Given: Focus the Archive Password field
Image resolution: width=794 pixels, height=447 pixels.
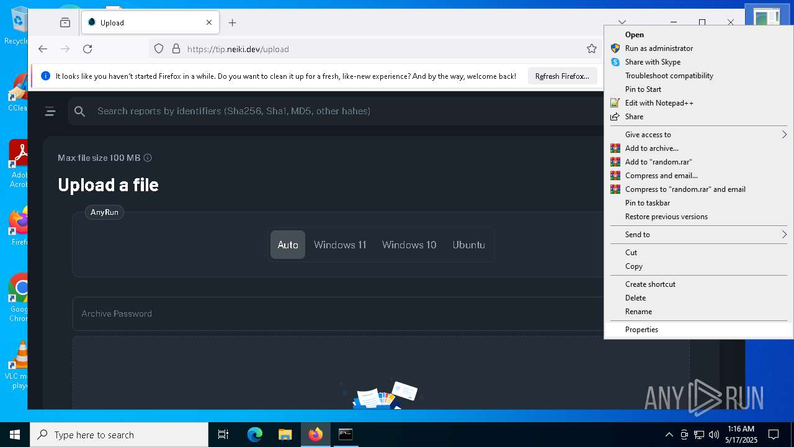Looking at the screenshot, I should click(x=339, y=314).
